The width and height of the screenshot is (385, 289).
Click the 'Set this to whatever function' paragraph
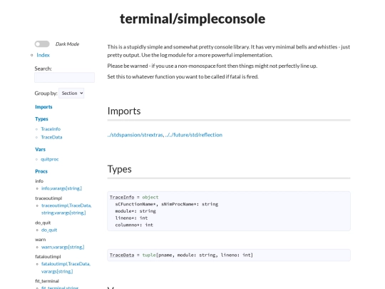[183, 76]
